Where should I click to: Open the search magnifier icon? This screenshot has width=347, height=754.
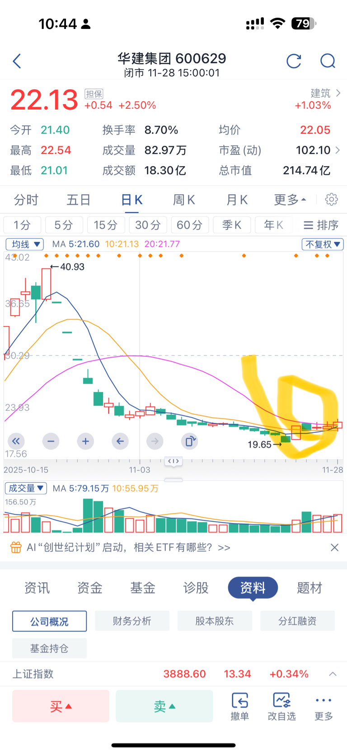click(x=328, y=61)
